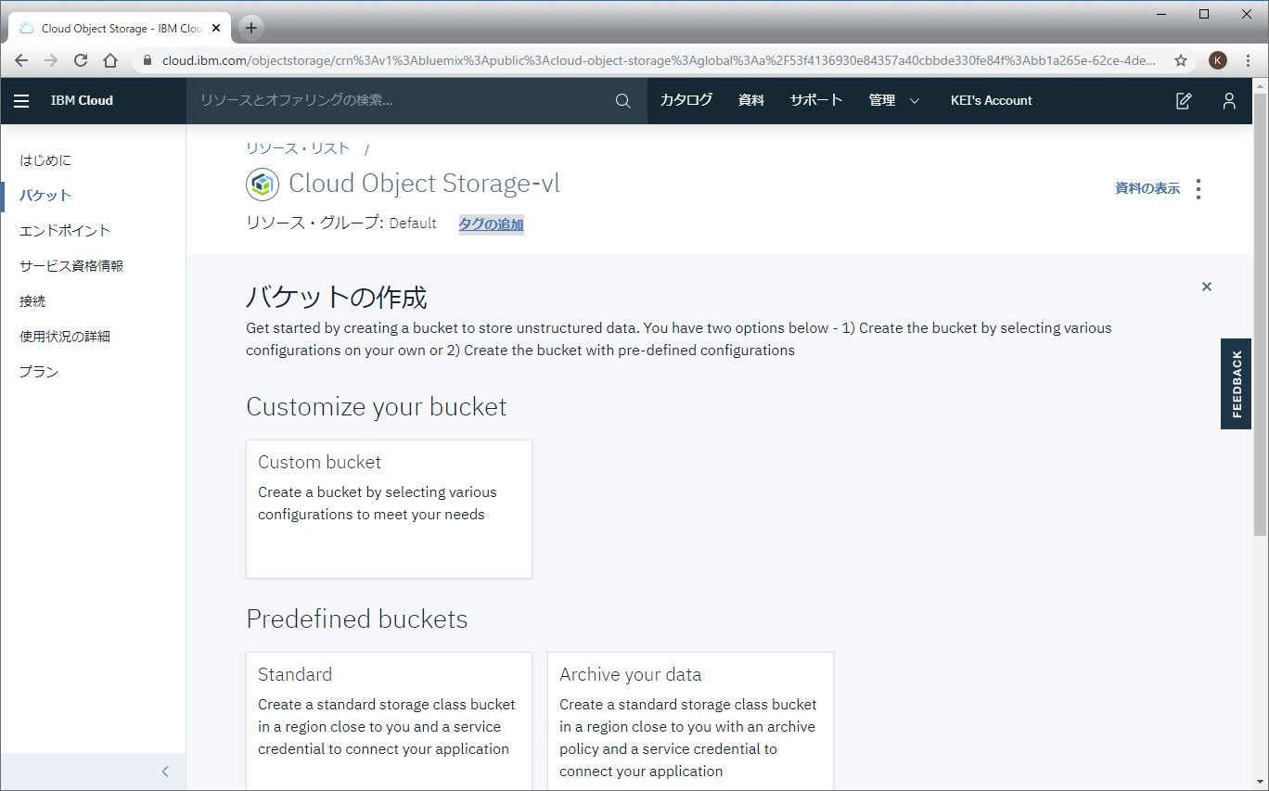This screenshot has width=1269, height=791.
Task: Expand the 管理 dropdown menu
Action: tap(894, 101)
